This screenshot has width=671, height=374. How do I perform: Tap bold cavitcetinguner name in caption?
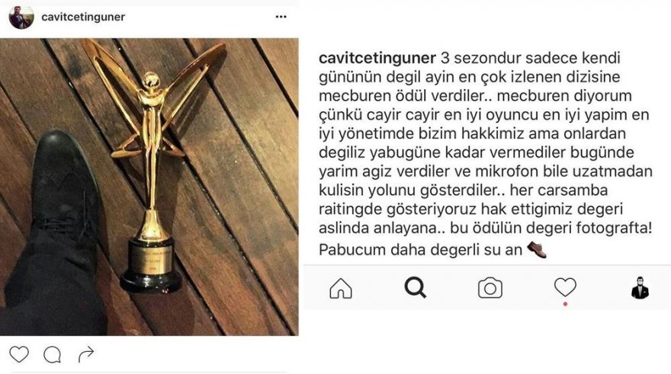(x=377, y=58)
